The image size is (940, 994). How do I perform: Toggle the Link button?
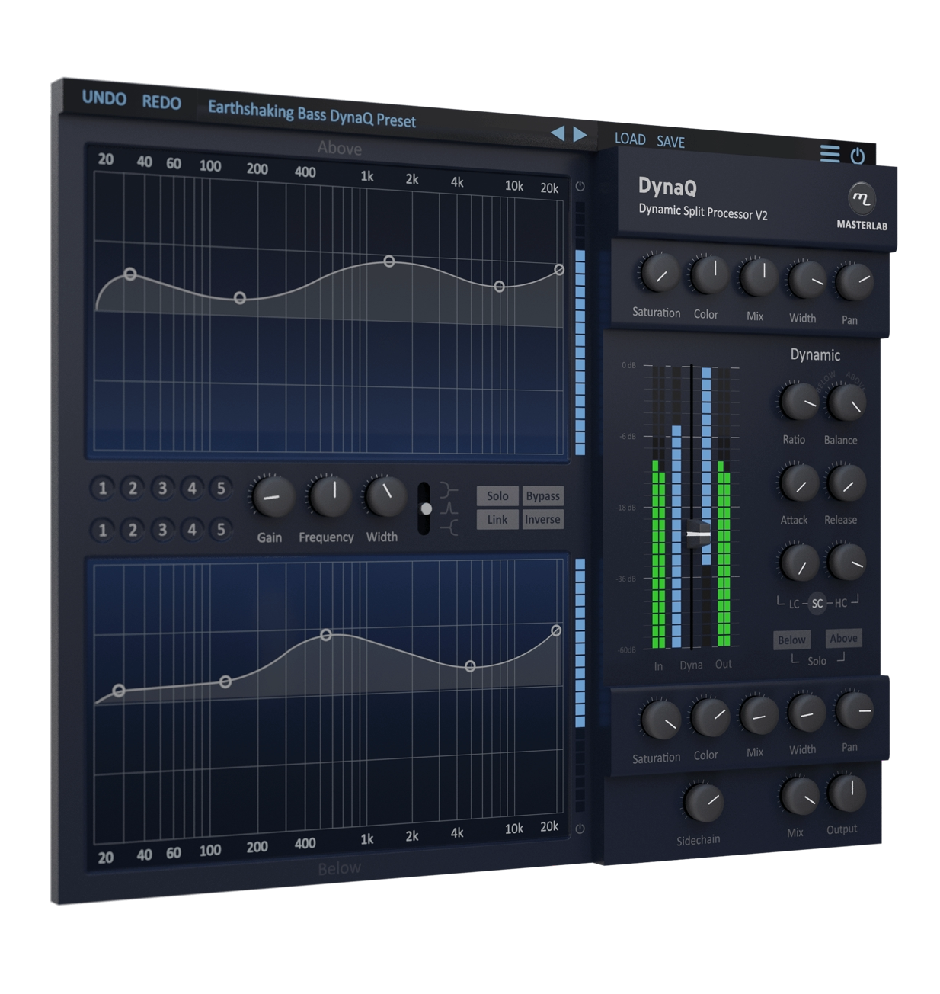[x=497, y=520]
